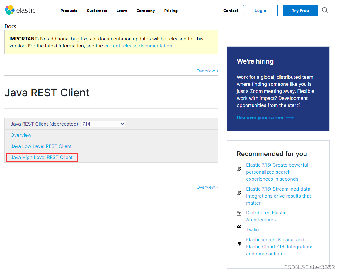Screen dimensions: 339x272
Task: Click the Java REST Client heading
Action: (47, 93)
